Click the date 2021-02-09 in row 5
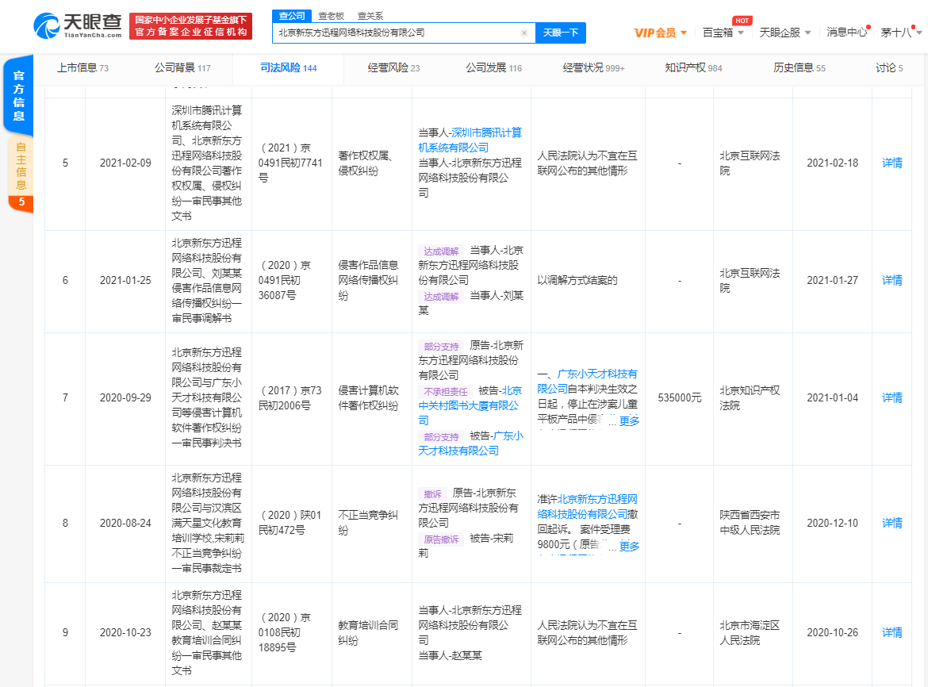 point(125,163)
